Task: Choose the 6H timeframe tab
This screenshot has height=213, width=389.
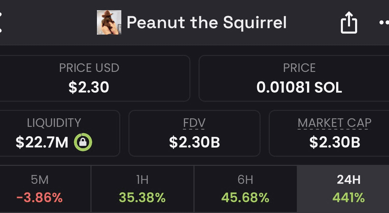Action: click(245, 189)
